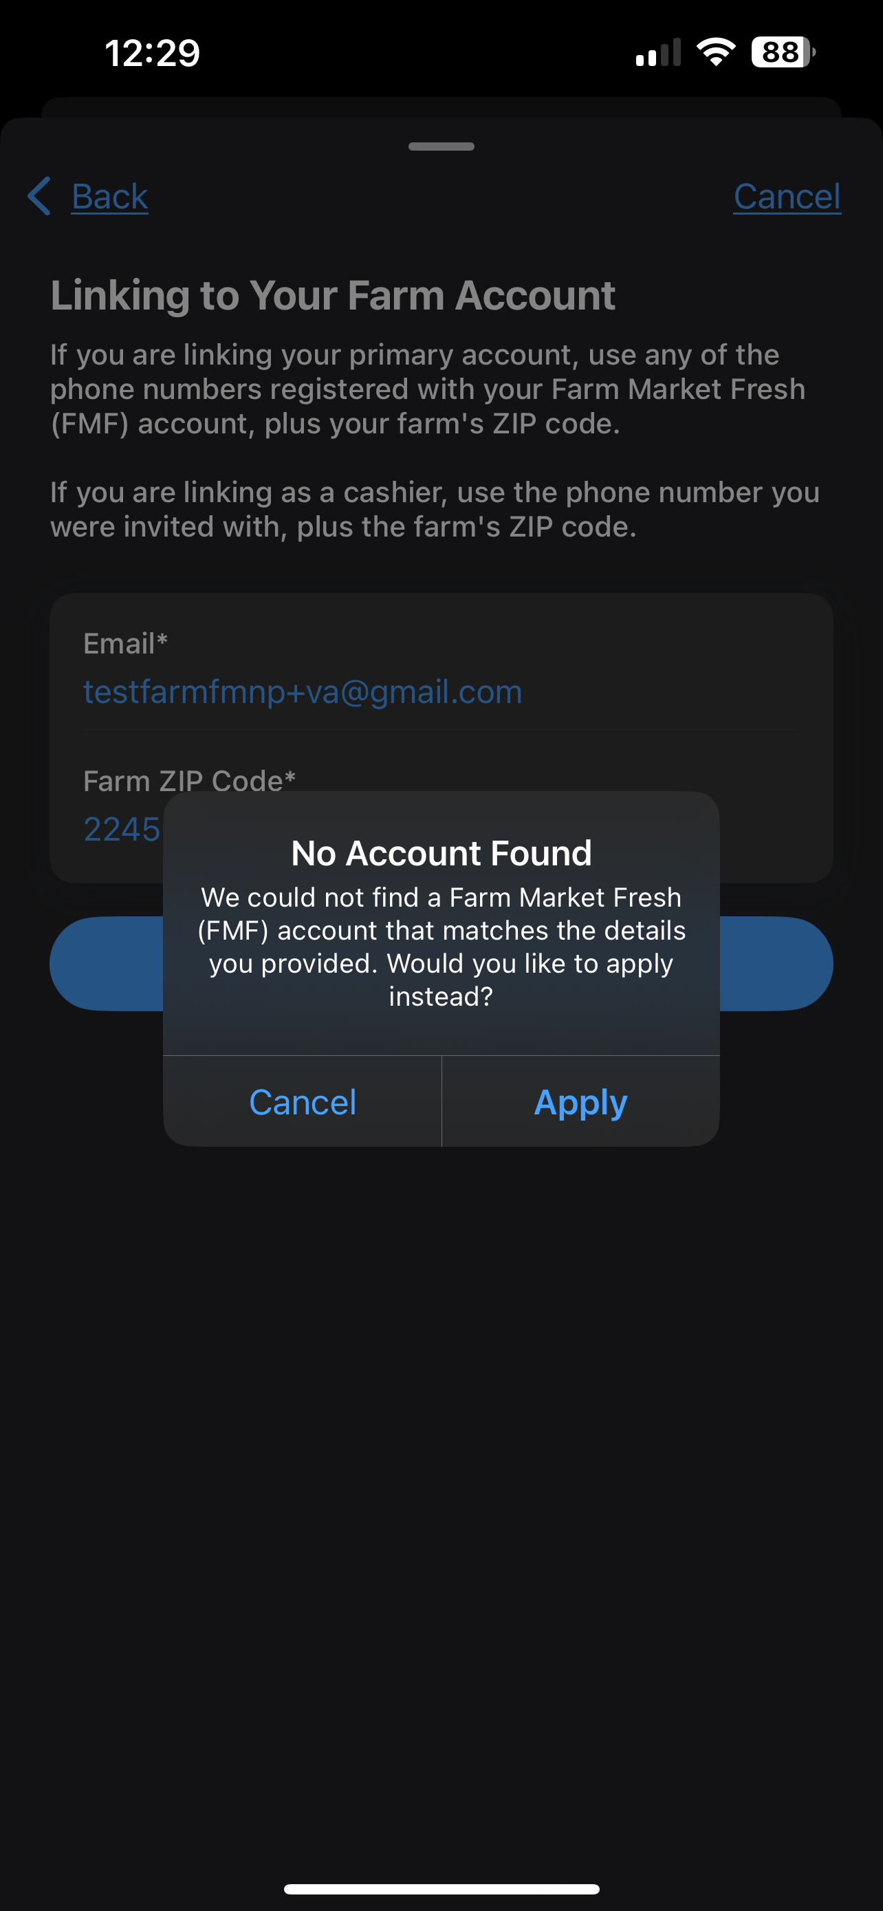Tap the "Email*" field label

pyautogui.click(x=125, y=644)
